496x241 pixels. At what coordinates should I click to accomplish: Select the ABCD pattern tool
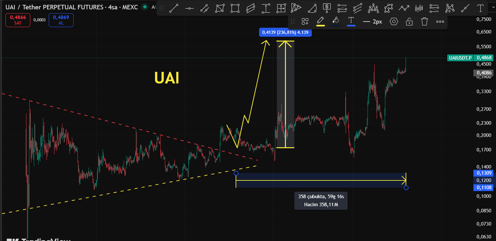click(x=450, y=8)
